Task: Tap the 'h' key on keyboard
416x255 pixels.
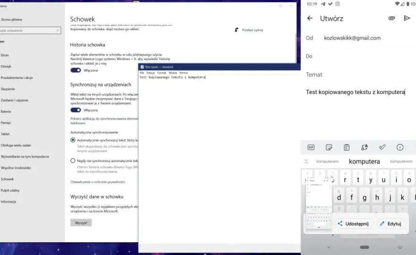Action: (x=377, y=195)
